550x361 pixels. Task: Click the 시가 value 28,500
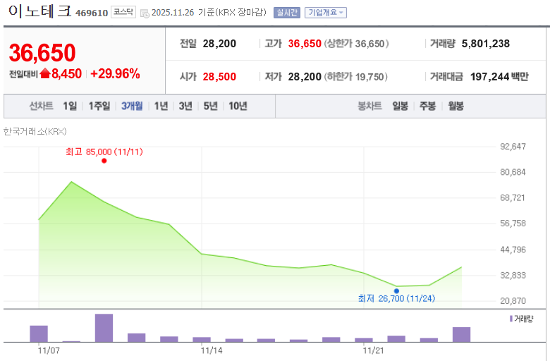pos(219,77)
